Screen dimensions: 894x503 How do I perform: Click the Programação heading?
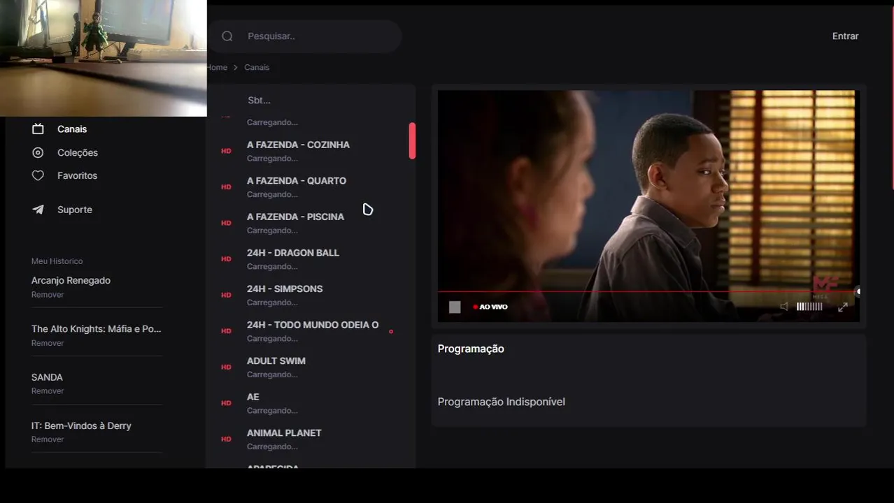(471, 349)
